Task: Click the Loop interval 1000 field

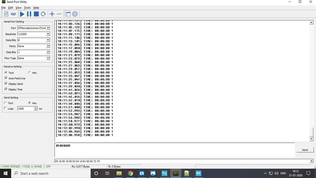Action: coord(25,109)
